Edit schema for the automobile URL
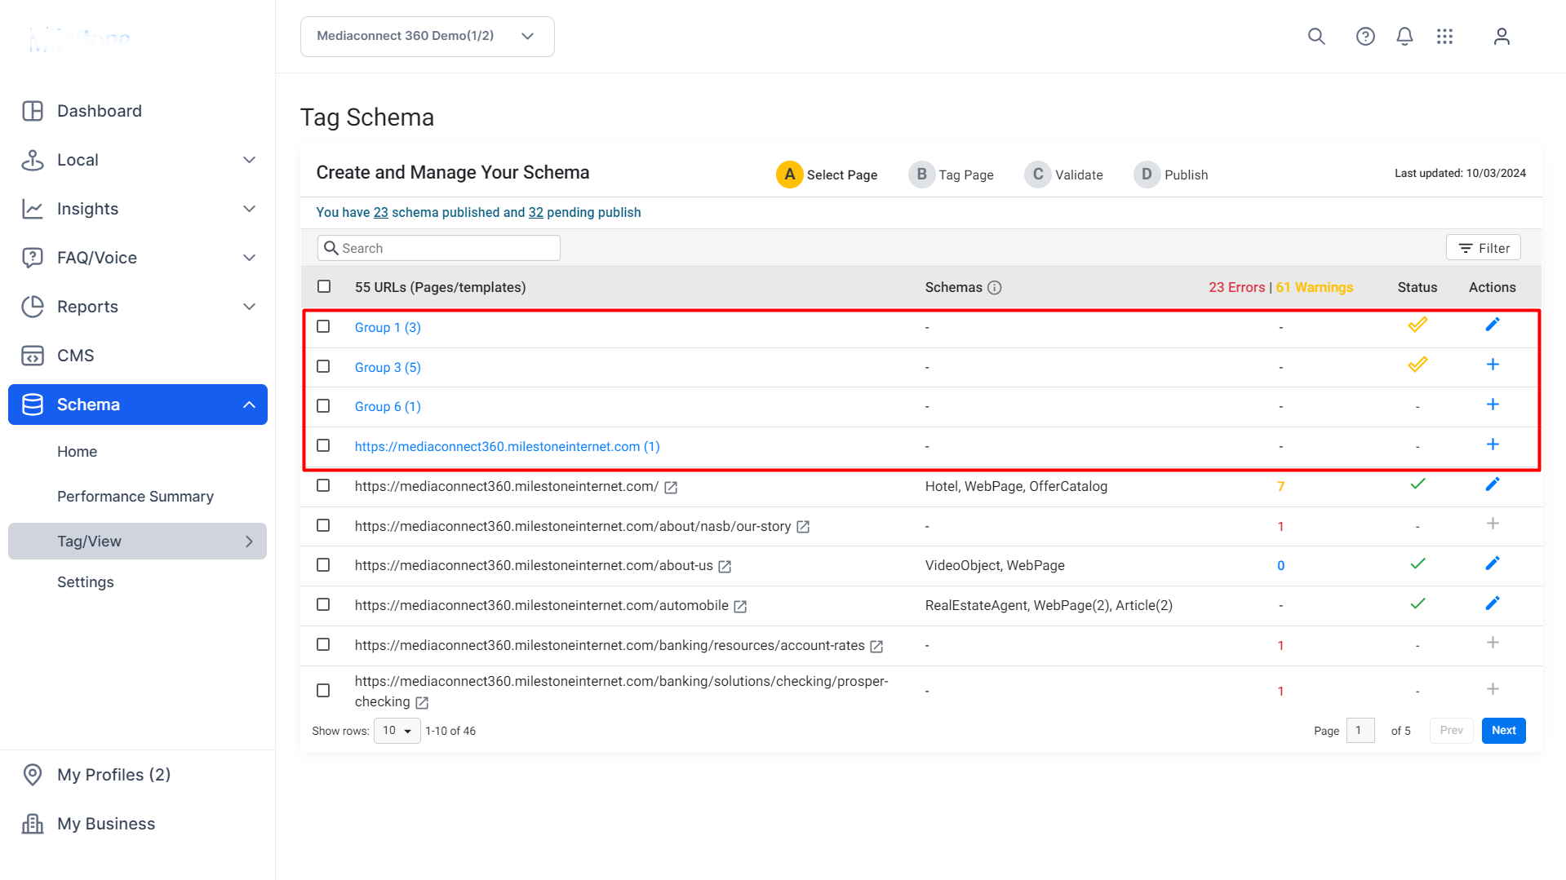Image resolution: width=1566 pixels, height=880 pixels. tap(1493, 604)
